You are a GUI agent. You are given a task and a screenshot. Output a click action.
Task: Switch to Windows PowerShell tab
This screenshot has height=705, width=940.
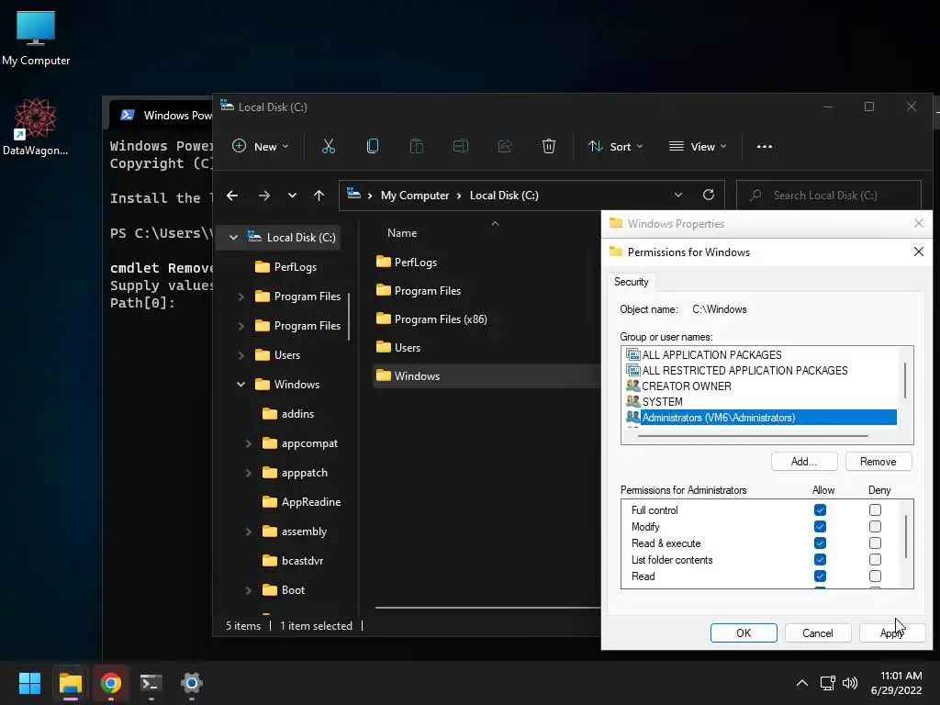pos(162,115)
